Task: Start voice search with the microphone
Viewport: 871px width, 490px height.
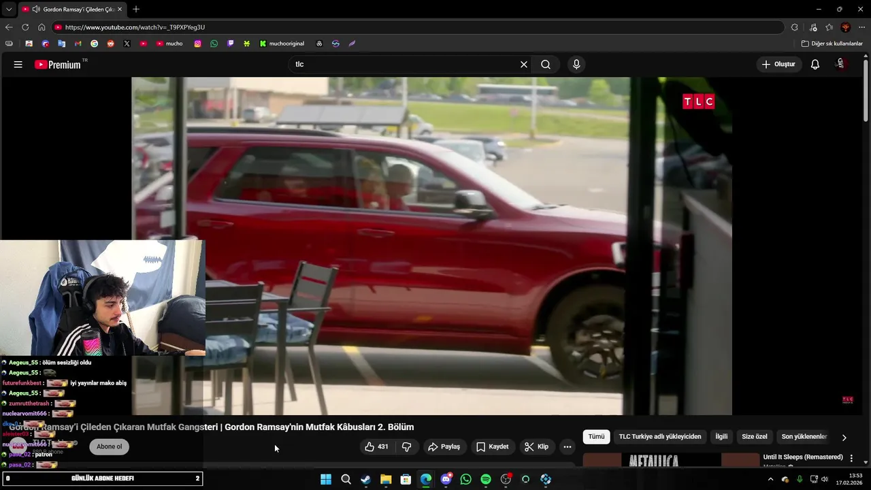Action: pyautogui.click(x=576, y=65)
